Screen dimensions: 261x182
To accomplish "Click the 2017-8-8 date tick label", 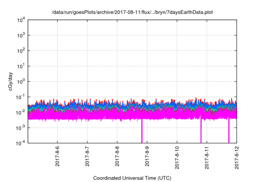I will (x=117, y=156).
